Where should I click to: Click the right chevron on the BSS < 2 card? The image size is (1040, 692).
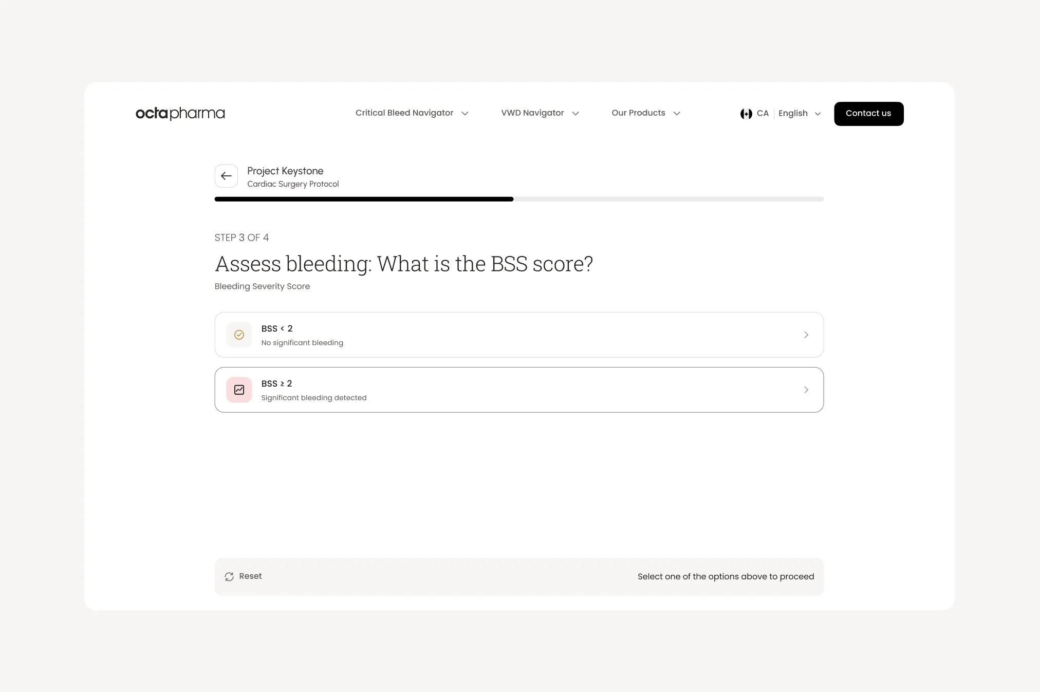coord(806,335)
